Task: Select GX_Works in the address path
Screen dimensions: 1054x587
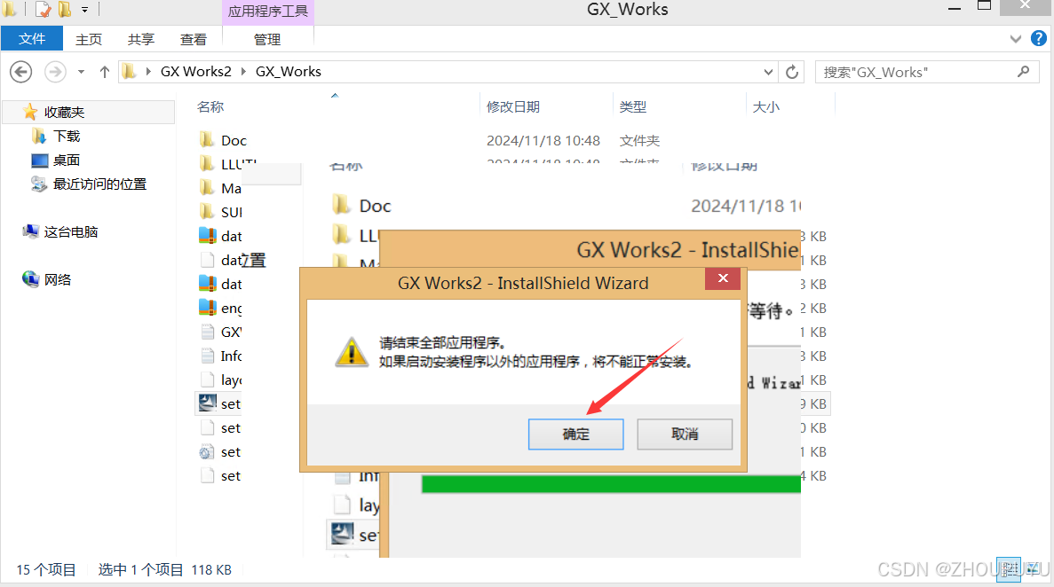Action: coord(289,71)
